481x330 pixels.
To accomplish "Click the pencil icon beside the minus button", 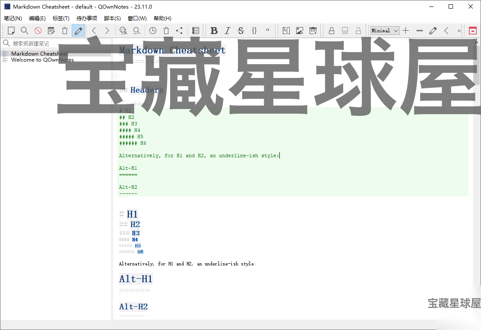I will 433,31.
